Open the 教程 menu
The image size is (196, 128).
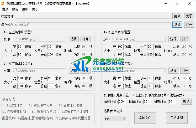tap(15, 9)
